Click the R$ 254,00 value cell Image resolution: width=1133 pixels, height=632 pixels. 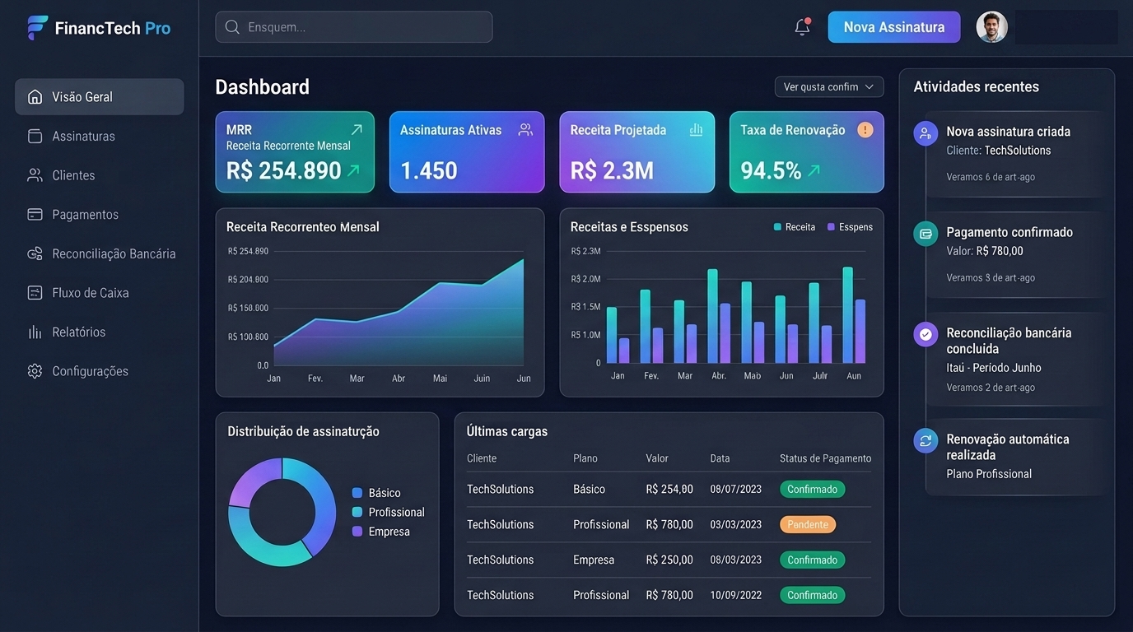pos(669,490)
